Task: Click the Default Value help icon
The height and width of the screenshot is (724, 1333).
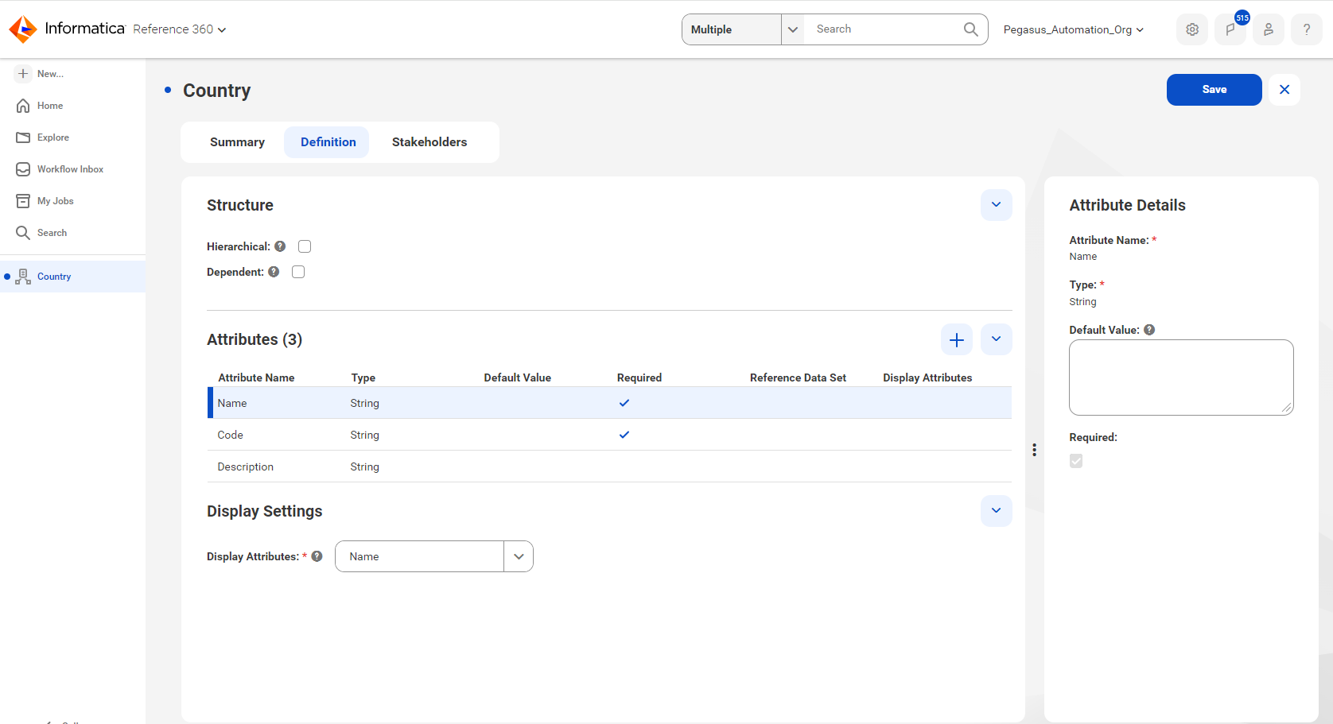Action: tap(1149, 330)
